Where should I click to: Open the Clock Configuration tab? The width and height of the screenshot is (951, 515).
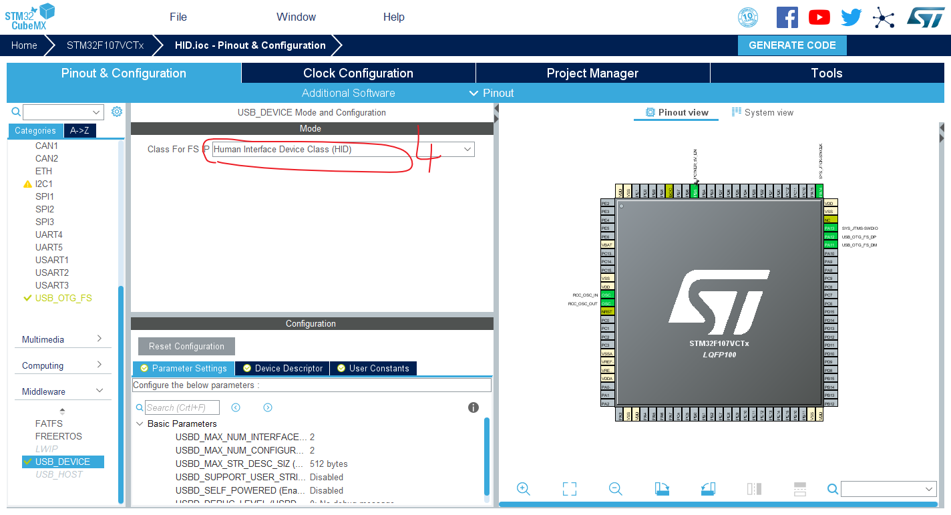click(358, 73)
